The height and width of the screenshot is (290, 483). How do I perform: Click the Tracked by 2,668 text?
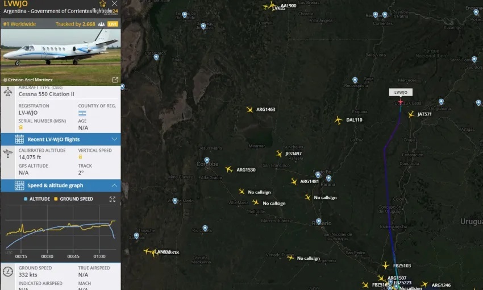[x=76, y=24]
